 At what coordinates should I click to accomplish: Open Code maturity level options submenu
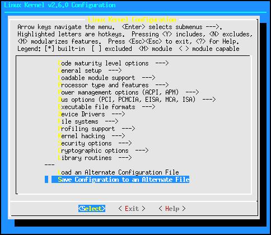tap(113, 63)
